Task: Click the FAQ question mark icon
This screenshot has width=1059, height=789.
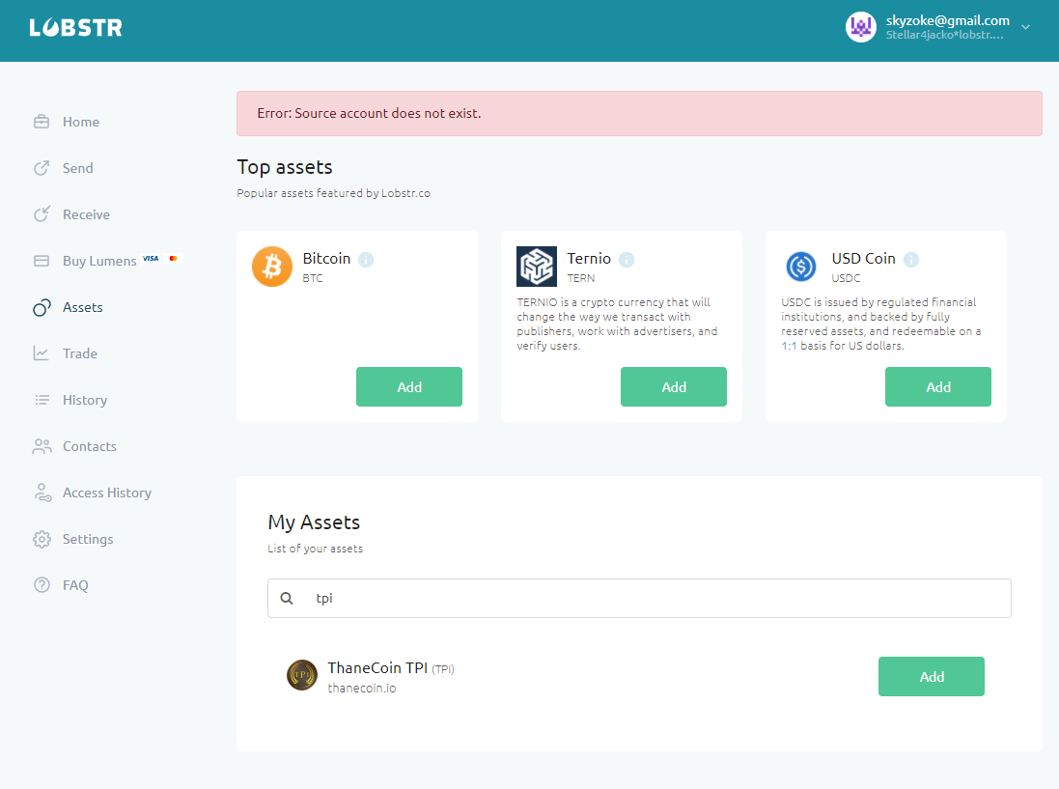Action: tap(42, 585)
